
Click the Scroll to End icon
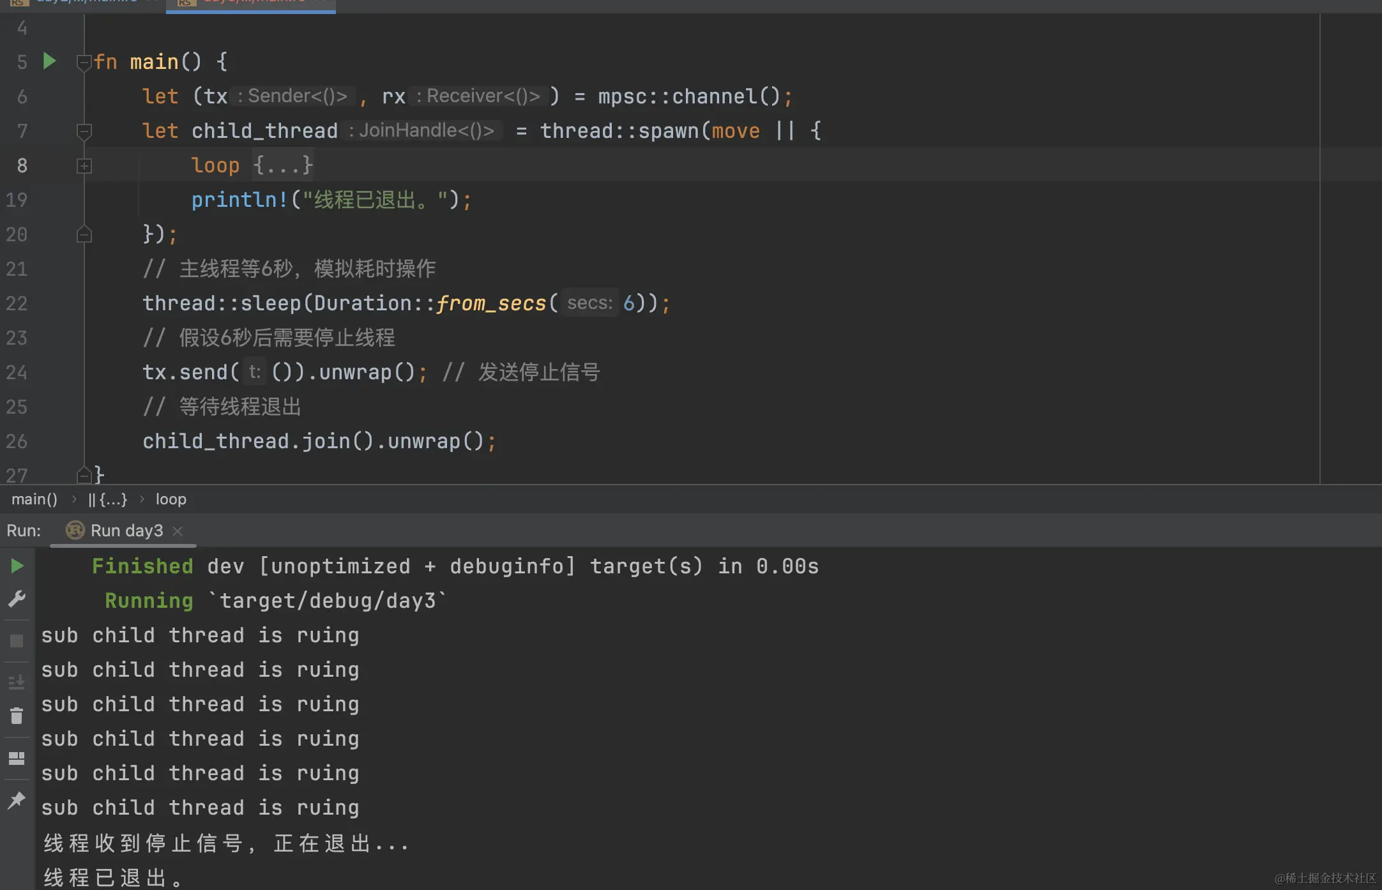17,683
